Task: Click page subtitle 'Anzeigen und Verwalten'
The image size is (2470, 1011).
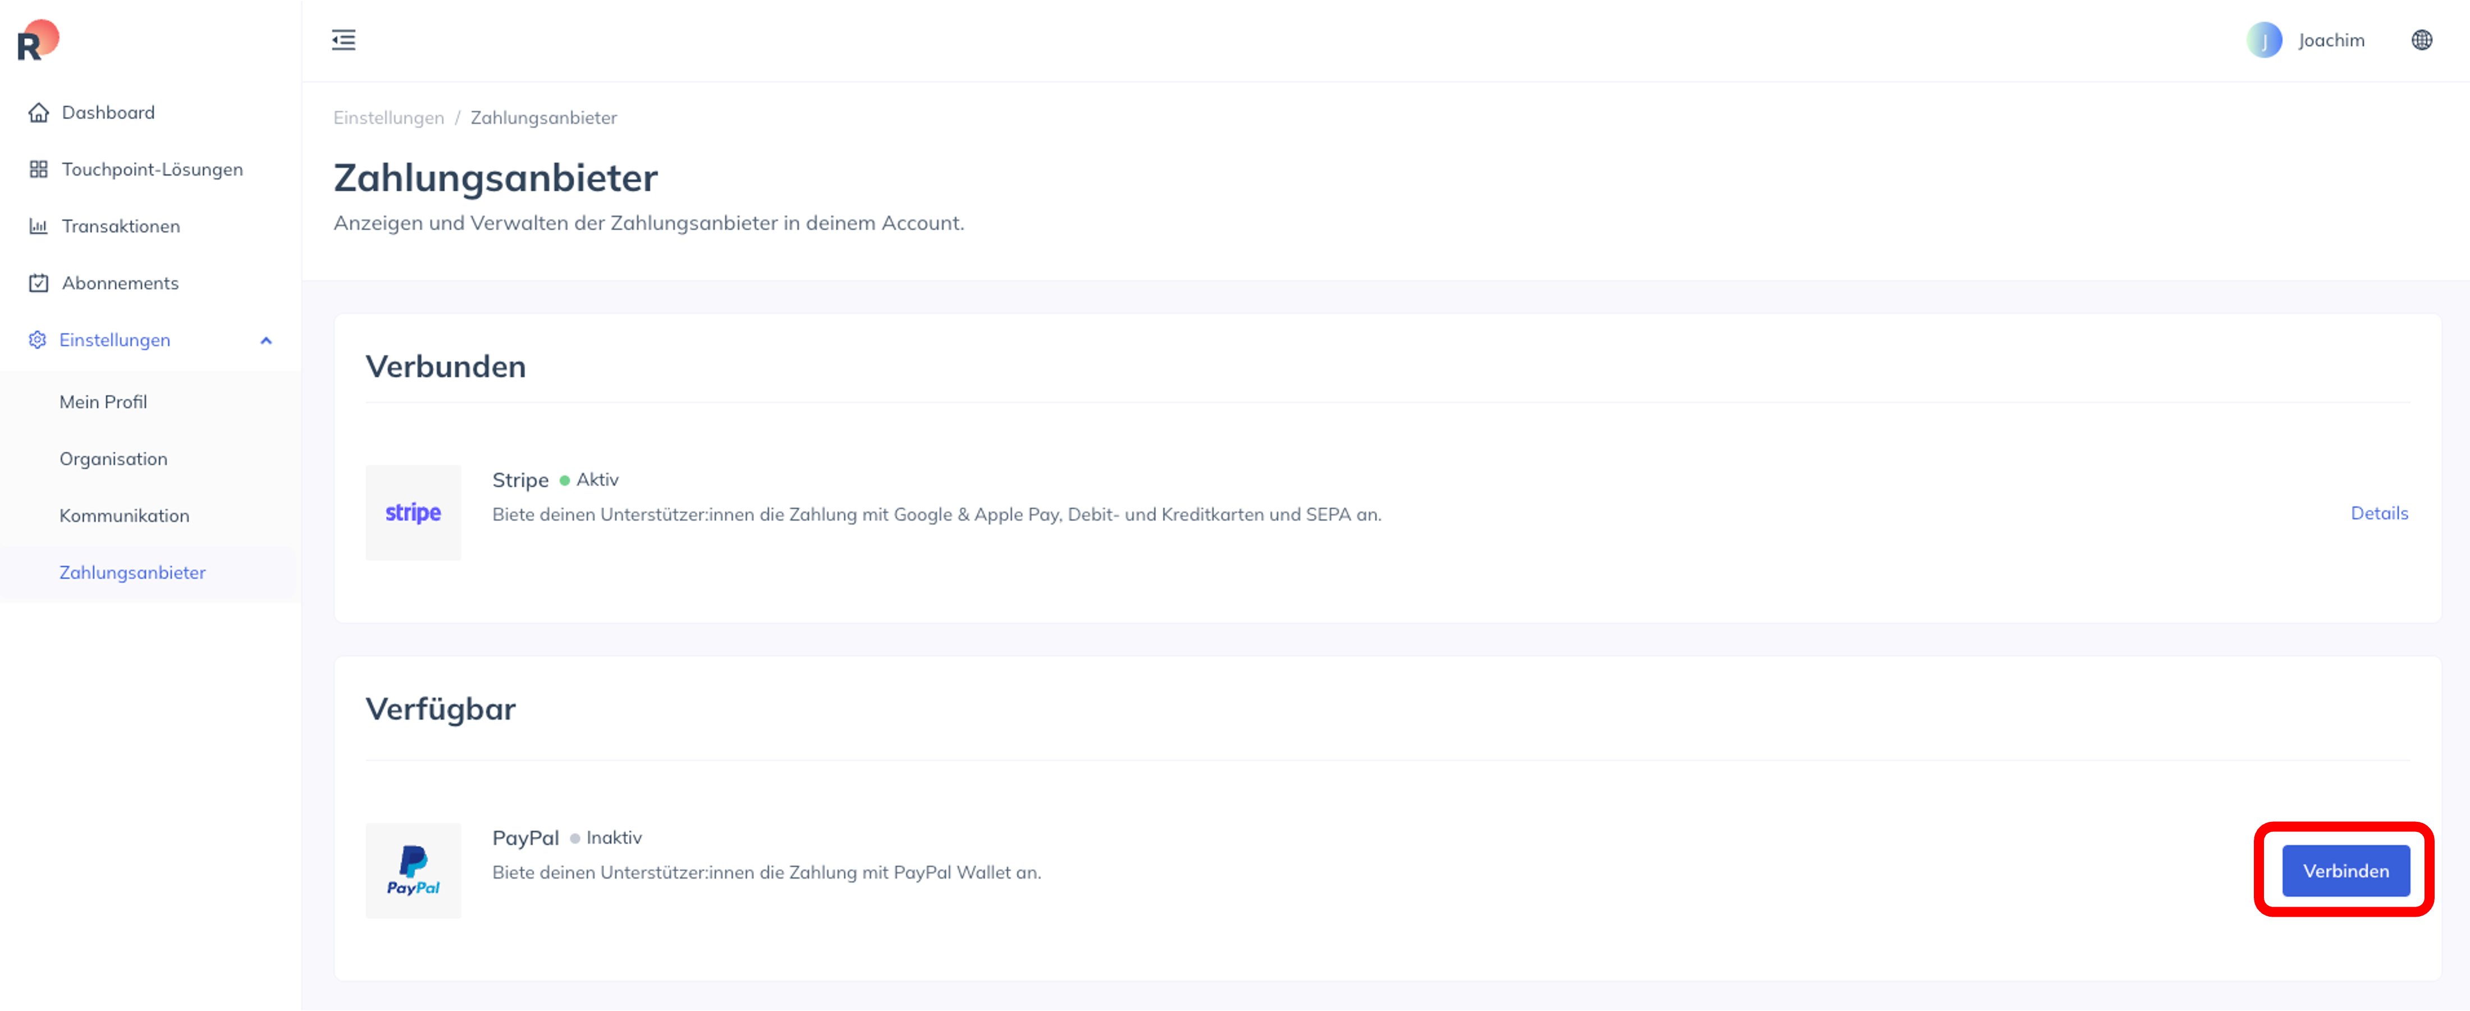Action: pyautogui.click(x=648, y=222)
